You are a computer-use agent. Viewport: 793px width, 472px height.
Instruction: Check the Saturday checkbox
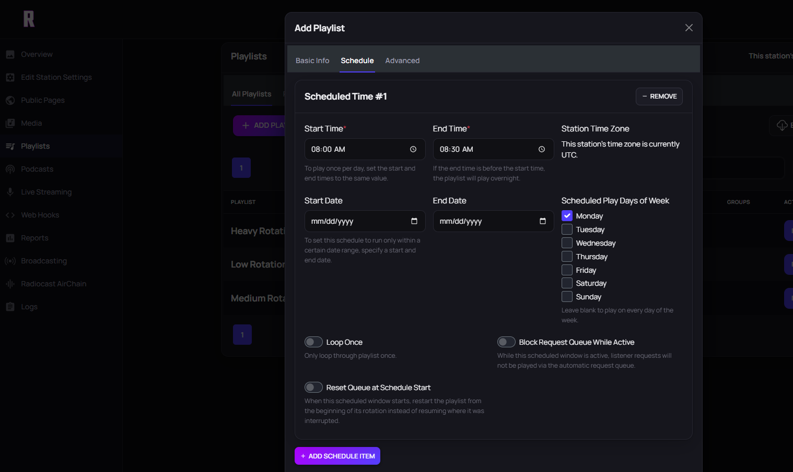567,283
